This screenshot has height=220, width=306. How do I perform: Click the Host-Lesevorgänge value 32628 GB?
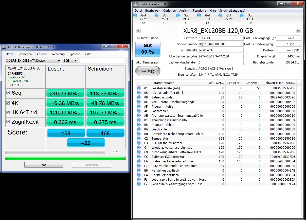289,38
